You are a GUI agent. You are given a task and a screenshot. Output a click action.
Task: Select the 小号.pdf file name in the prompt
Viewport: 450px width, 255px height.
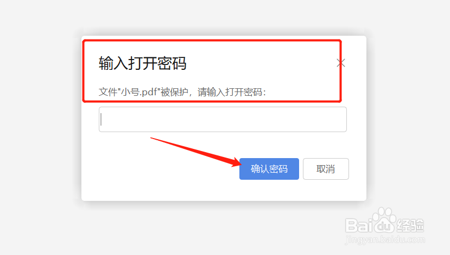(139, 92)
